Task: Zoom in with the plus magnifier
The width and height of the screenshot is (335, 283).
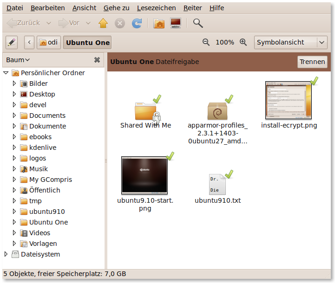Action: [x=243, y=42]
